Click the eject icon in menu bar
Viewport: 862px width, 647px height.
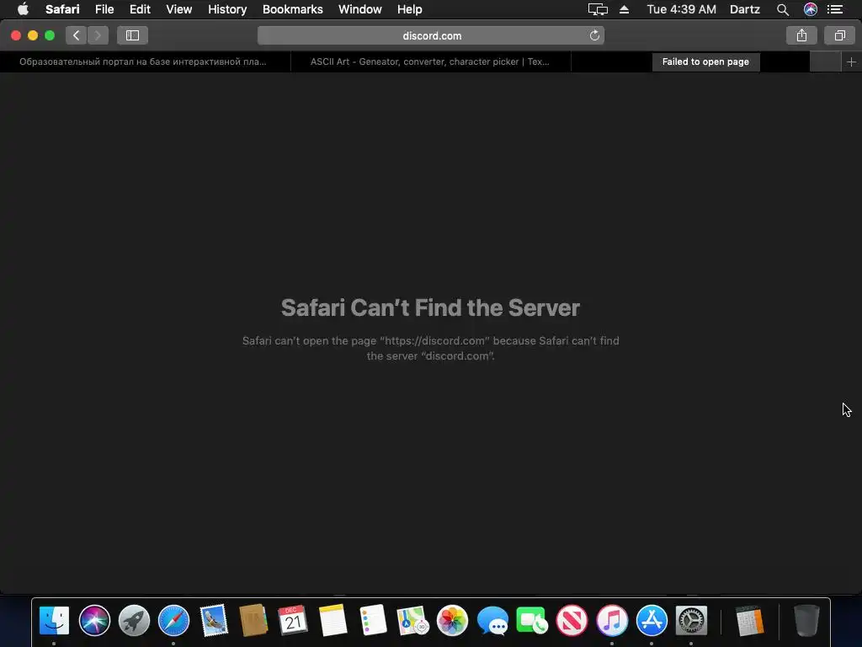pos(624,9)
